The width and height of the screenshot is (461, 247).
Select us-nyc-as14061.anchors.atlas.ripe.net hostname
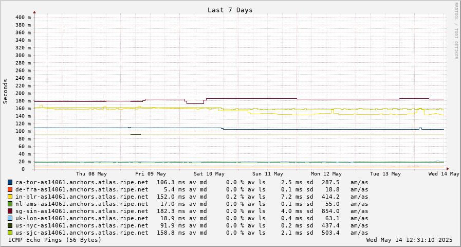(x=82, y=225)
